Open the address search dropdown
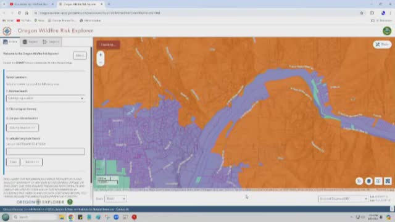The image size is (395, 222). [45, 98]
